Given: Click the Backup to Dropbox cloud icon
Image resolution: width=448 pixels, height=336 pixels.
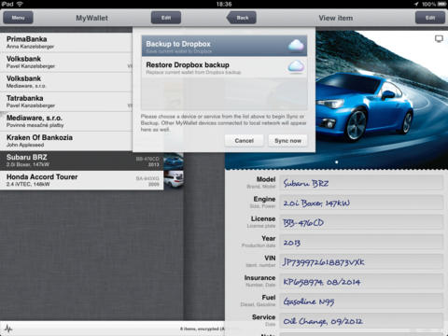Looking at the screenshot, I should (296, 45).
